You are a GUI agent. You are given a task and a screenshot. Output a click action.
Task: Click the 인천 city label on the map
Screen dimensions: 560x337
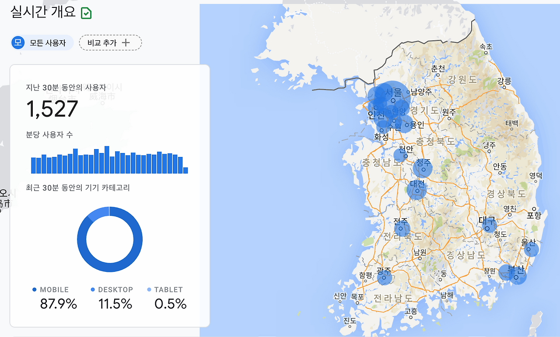coord(376,115)
